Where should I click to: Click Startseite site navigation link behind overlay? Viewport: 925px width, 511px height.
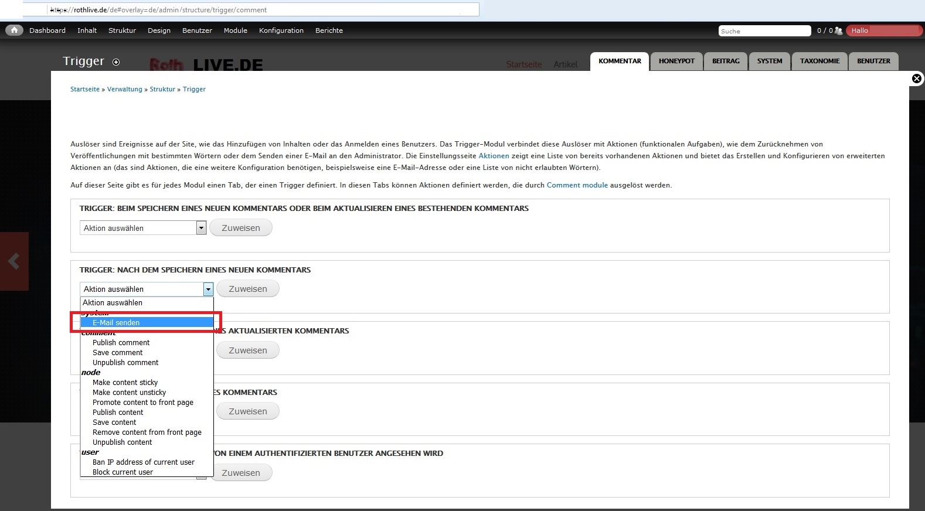[524, 64]
